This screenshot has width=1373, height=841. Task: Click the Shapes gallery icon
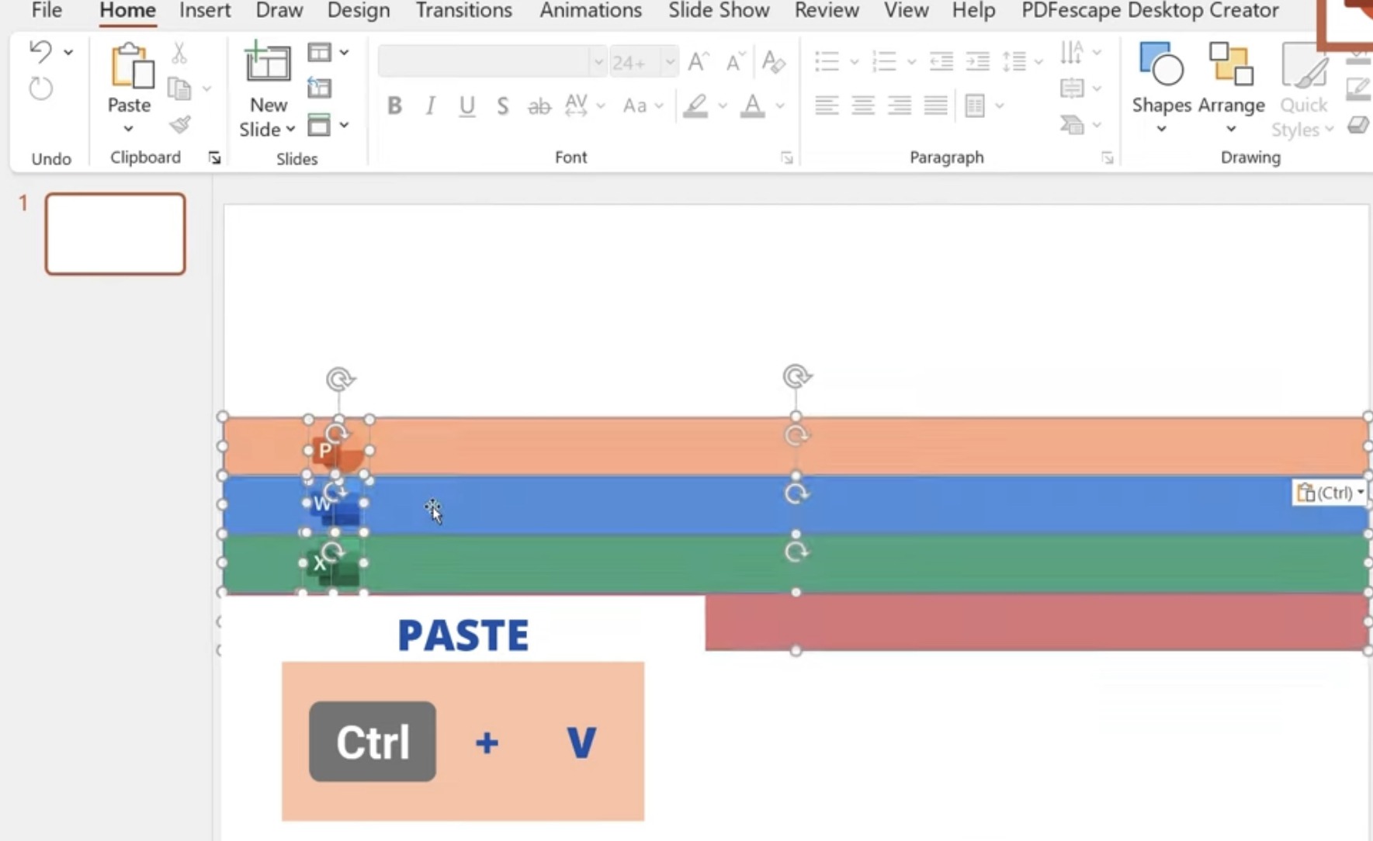coord(1161,64)
